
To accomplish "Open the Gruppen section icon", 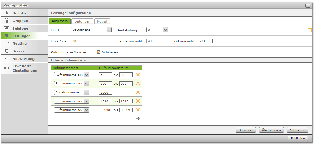I will coord(7,20).
